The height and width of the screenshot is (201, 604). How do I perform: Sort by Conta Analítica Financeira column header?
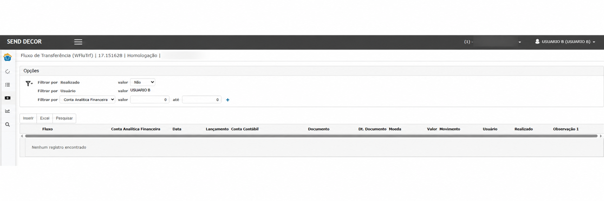coord(136,129)
